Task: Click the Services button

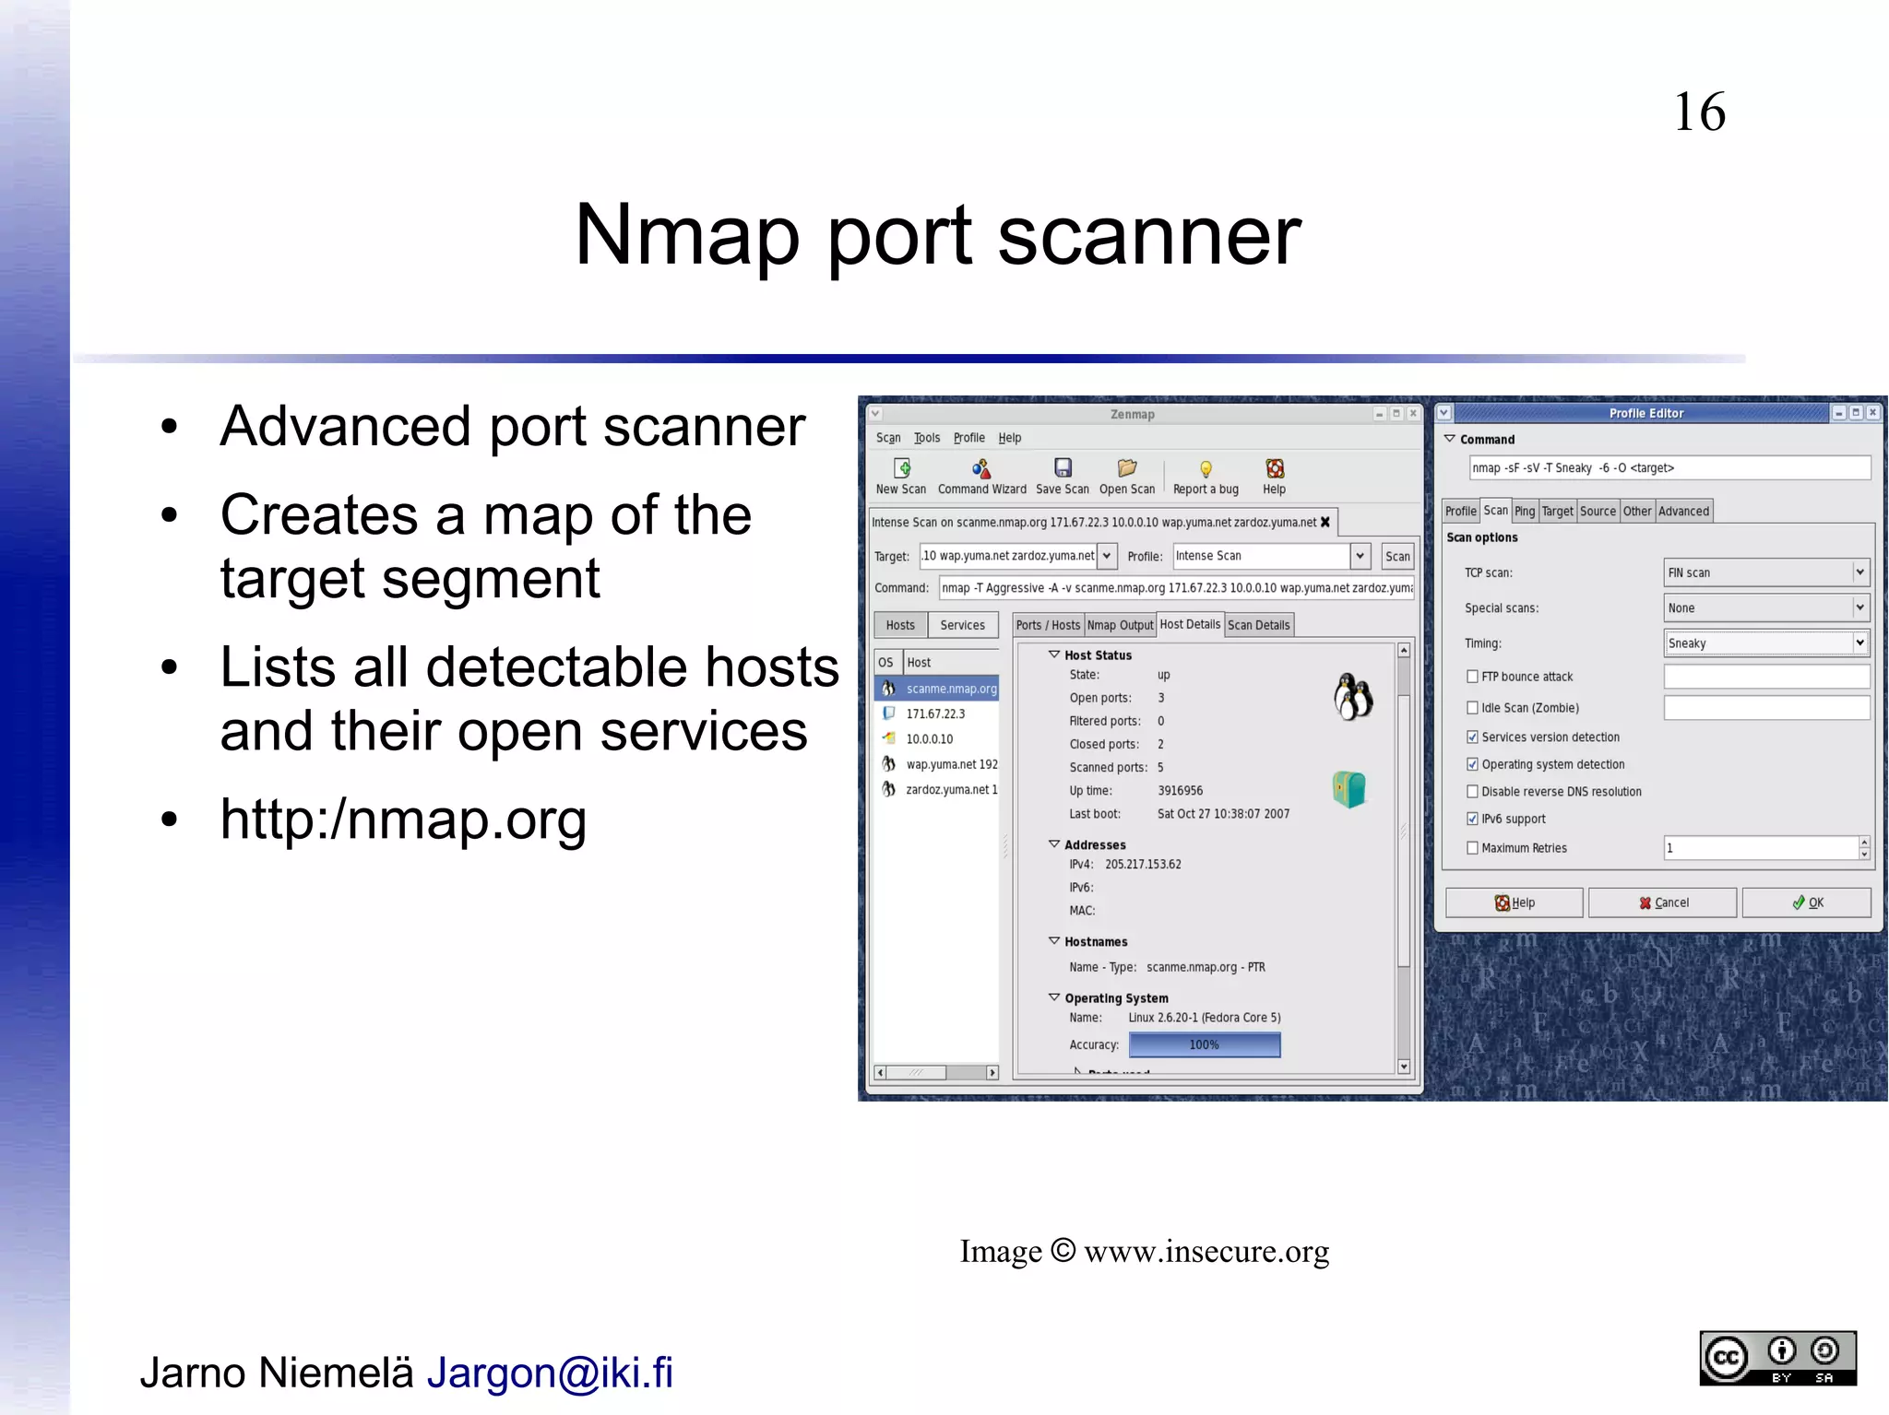Action: pos(963,625)
